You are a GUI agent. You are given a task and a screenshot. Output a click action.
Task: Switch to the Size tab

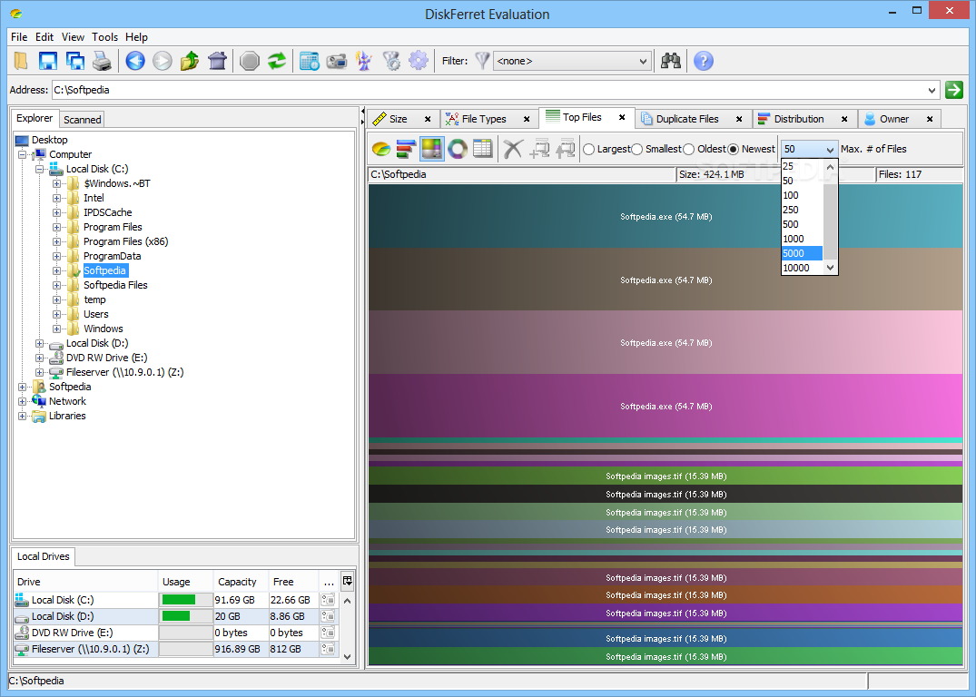pos(399,119)
